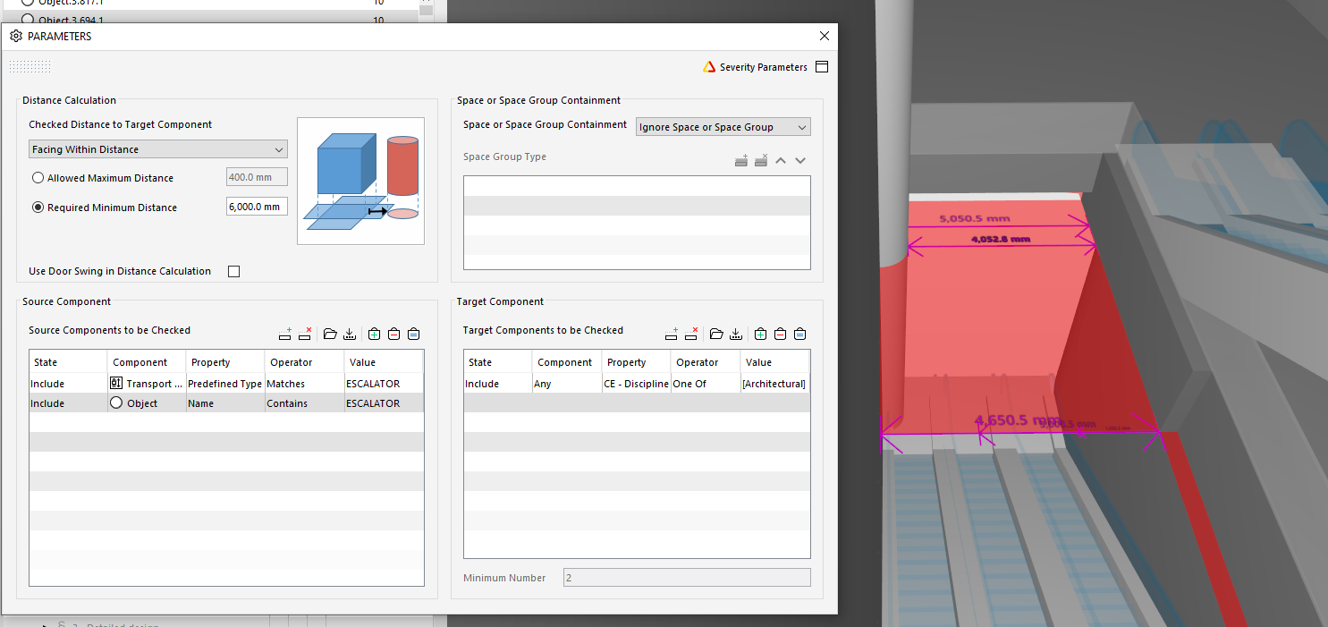1328x627 pixels.
Task: Click Include state in Transport row
Action: coord(69,384)
